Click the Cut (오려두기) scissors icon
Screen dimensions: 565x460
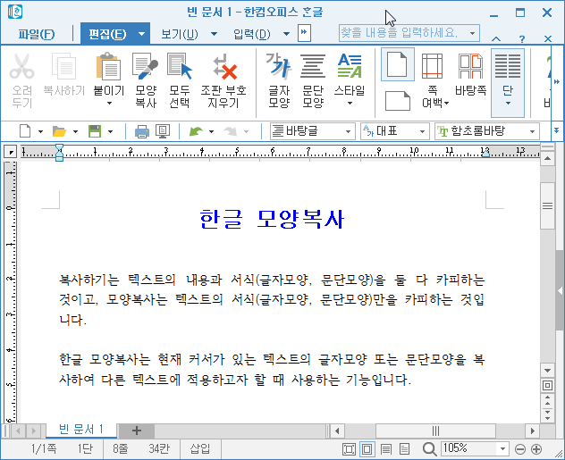(x=22, y=66)
